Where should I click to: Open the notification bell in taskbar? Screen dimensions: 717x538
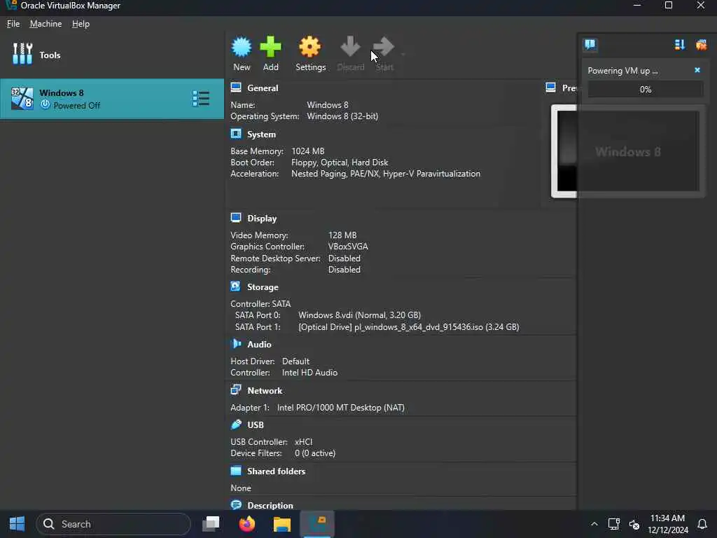pyautogui.click(x=702, y=524)
